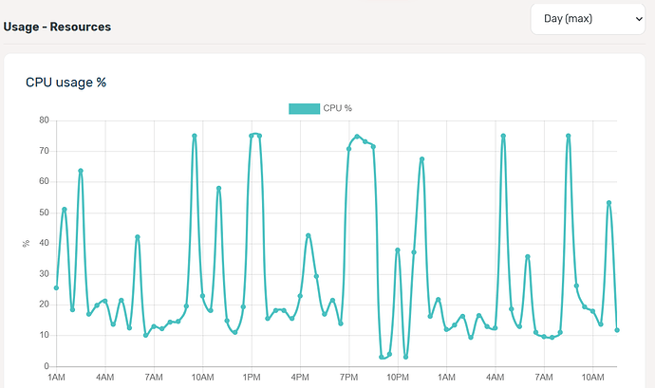The height and width of the screenshot is (388, 655).
Task: Click the 58% data point near 11AM
Action: [x=218, y=189]
